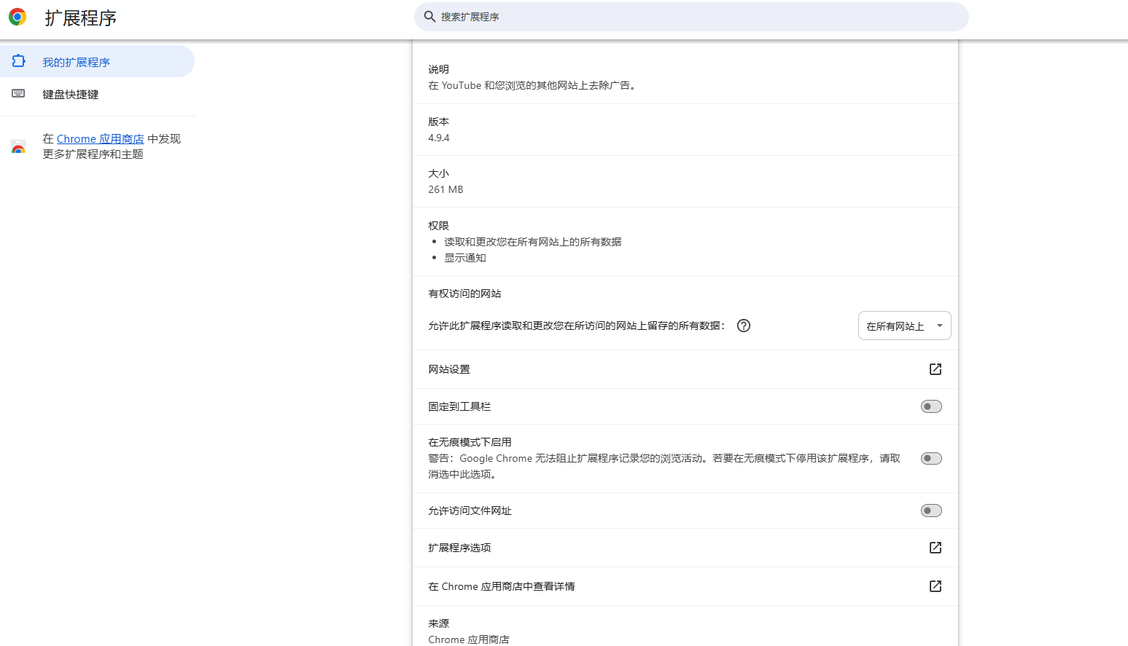Select the size value 261 MB

pos(446,189)
